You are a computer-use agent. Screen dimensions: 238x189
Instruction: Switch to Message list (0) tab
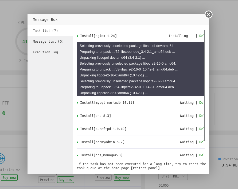point(48,42)
